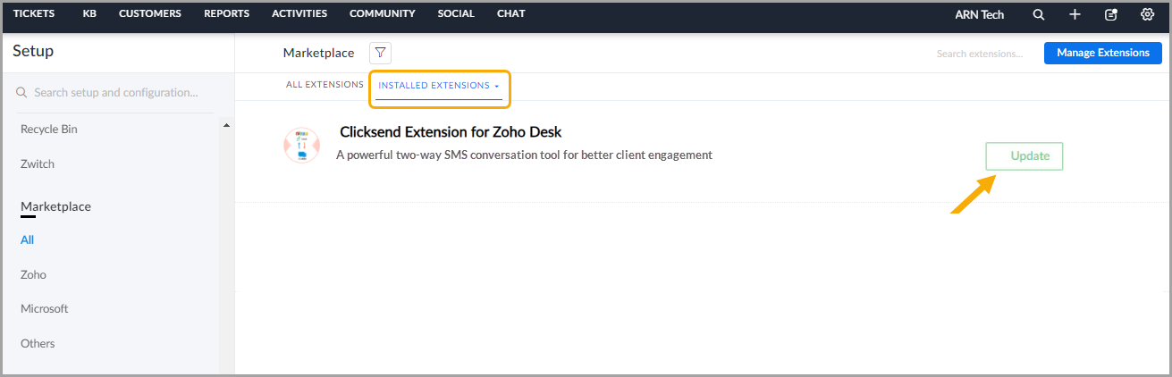Image resolution: width=1172 pixels, height=377 pixels.
Task: Click the sidebar scroll-up arrow
Action: click(x=226, y=125)
